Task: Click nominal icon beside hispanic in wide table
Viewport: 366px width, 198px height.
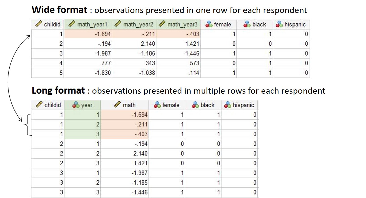Action: (x=279, y=25)
